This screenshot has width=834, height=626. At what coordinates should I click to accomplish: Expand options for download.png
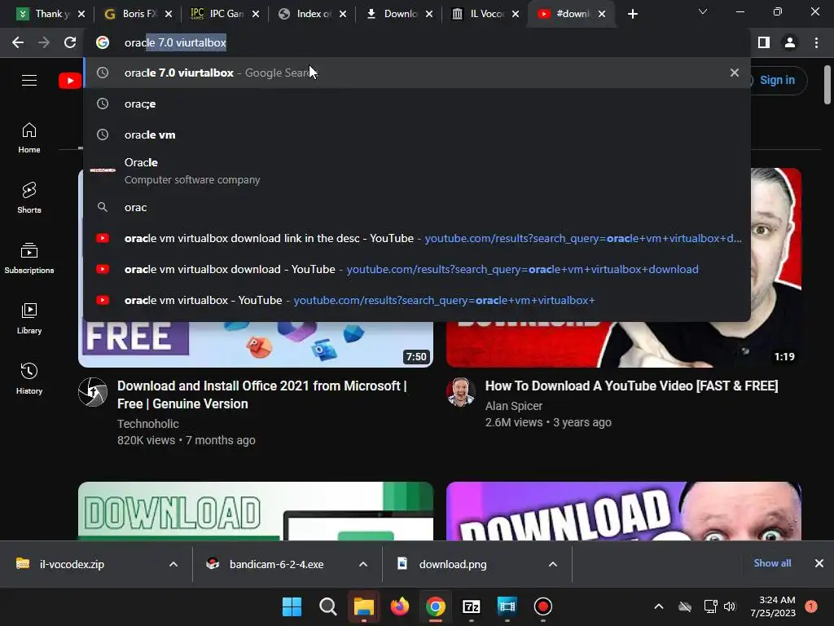pos(553,564)
